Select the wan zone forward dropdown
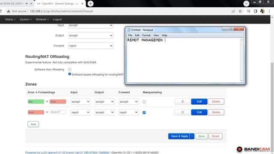Viewport: 274px width, 154px height. click(128, 113)
